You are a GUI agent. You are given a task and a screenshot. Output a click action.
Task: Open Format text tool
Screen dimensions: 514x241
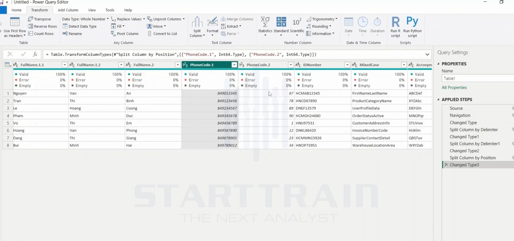coord(212,27)
